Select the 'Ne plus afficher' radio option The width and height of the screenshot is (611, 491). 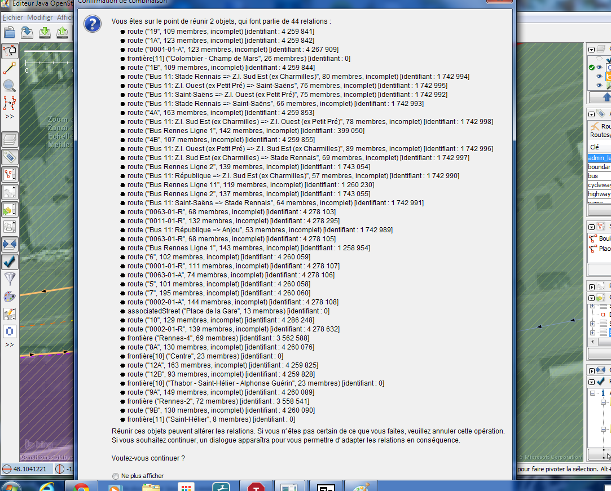click(115, 476)
